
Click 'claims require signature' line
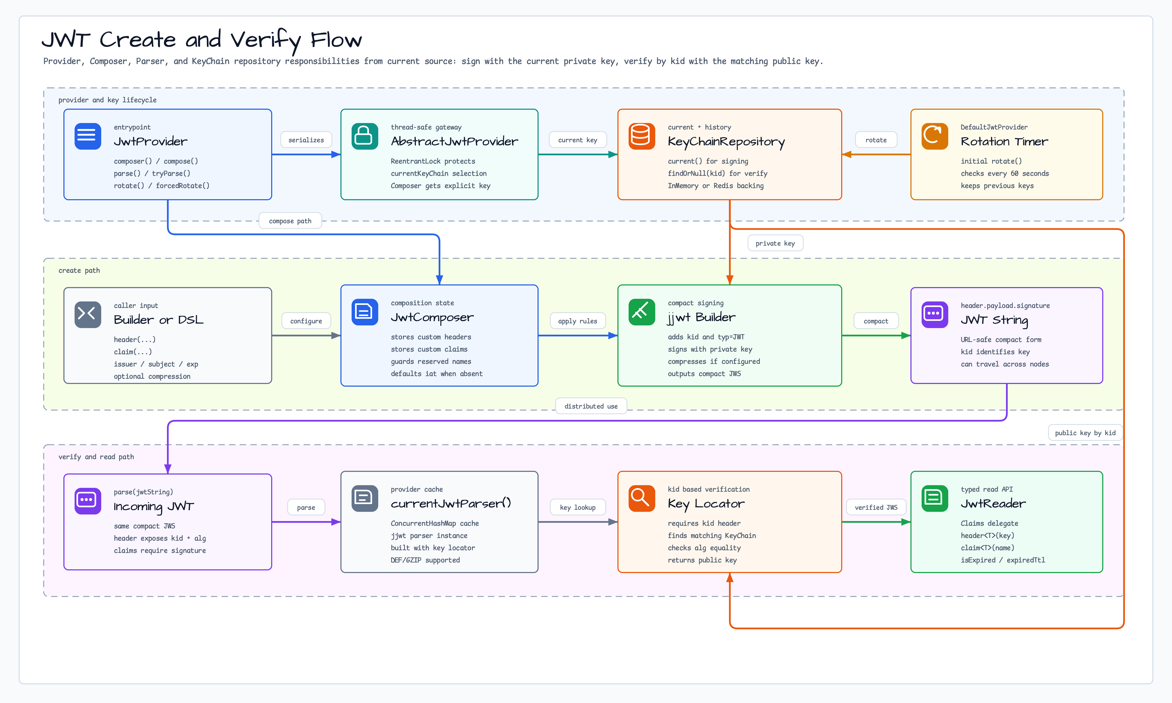coord(160,550)
